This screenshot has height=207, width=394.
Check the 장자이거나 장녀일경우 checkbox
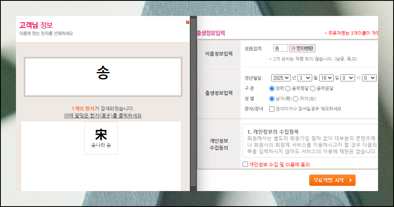[x=272, y=109]
